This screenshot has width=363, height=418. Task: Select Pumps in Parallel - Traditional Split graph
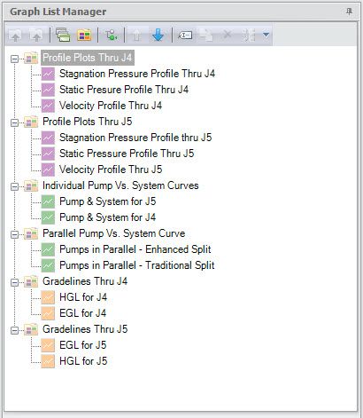tap(137, 265)
